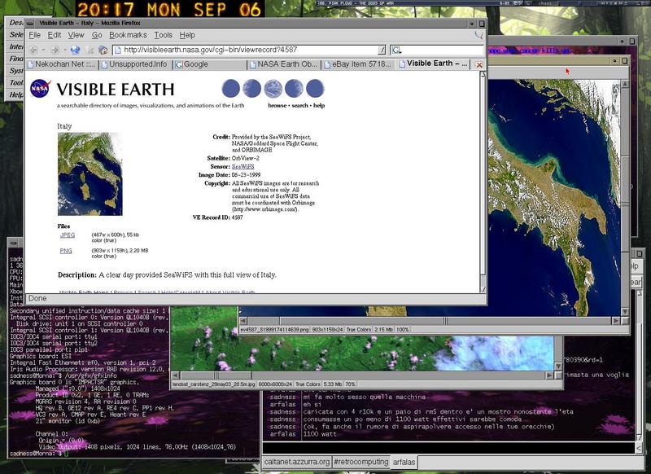Open the Forward button history dropdown arrow
The image size is (651, 474).
tap(64, 50)
